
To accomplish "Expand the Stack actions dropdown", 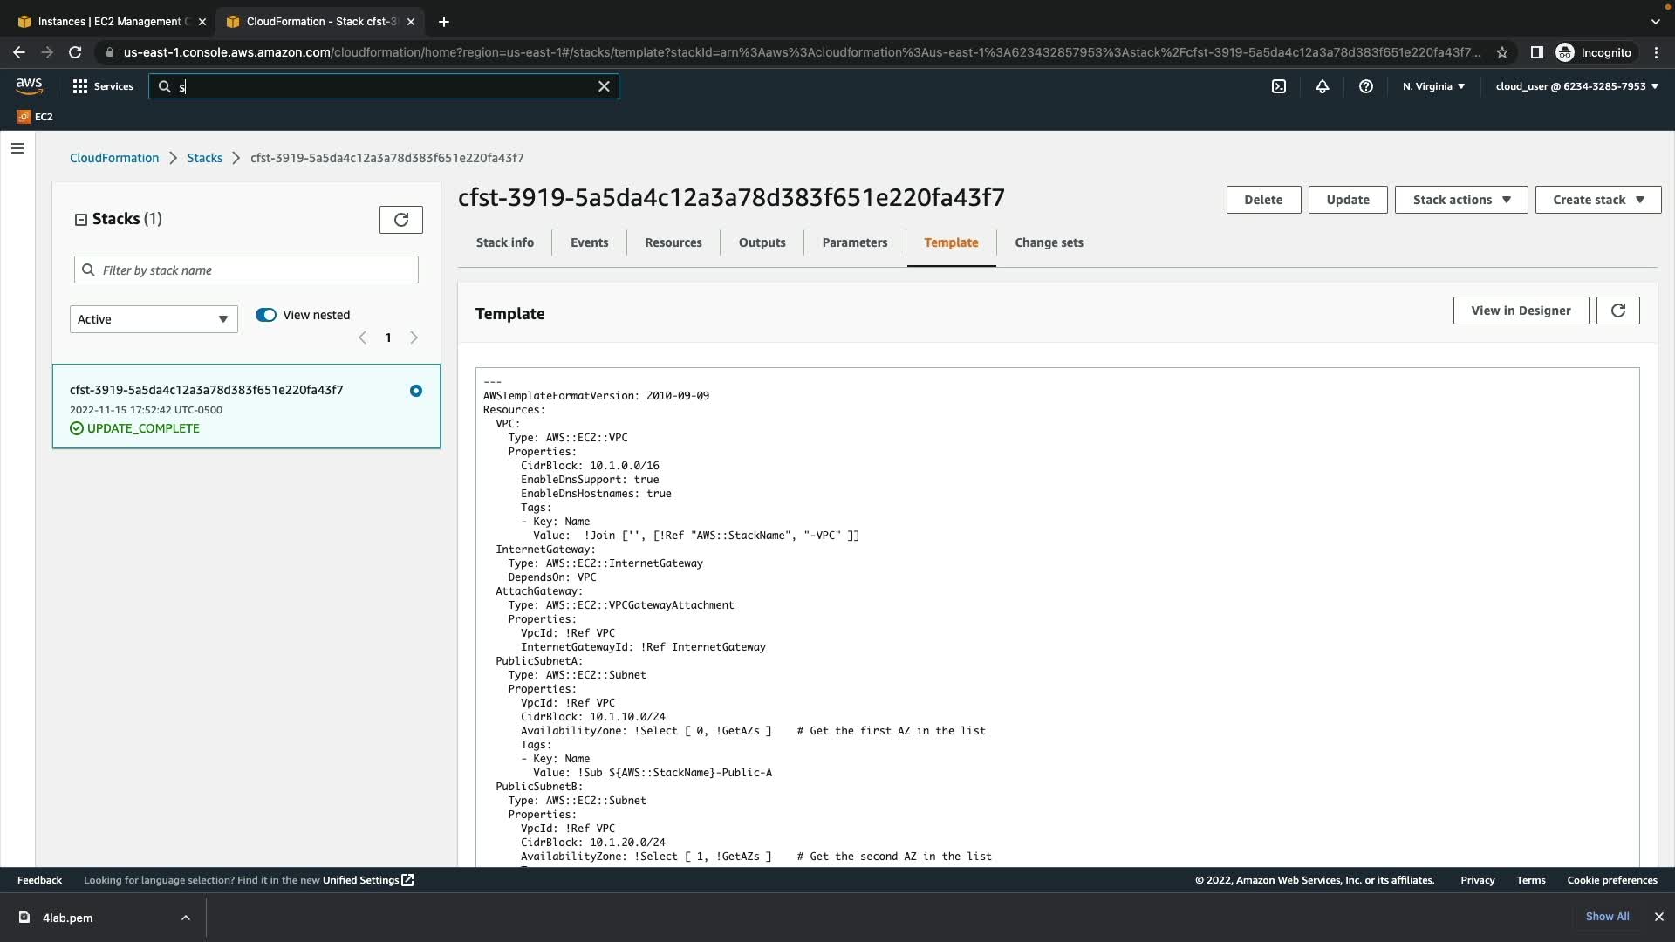I will (x=1460, y=200).
